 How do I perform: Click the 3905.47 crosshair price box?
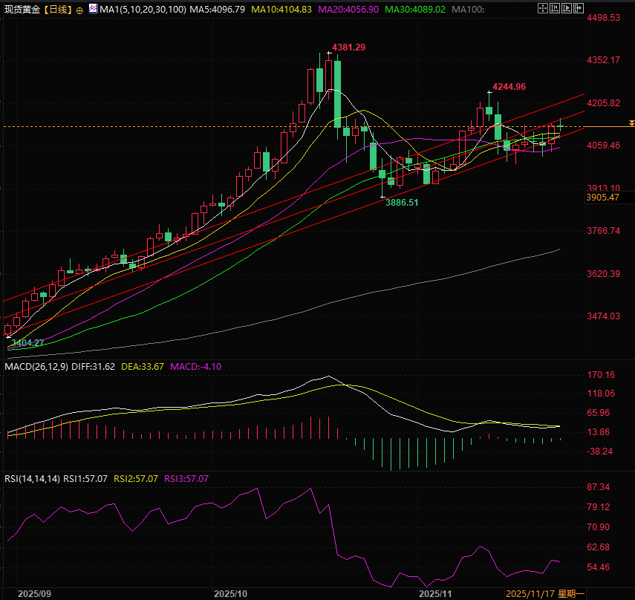(x=602, y=197)
